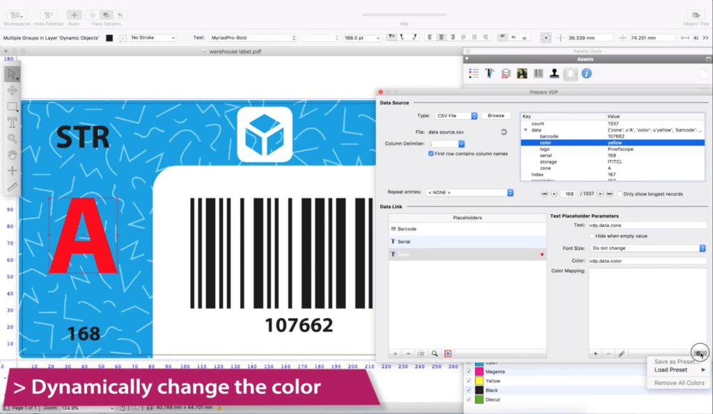Viewport: 713px width, 414px height.
Task: Toggle the Yellow separation checkbox
Action: [469, 381]
